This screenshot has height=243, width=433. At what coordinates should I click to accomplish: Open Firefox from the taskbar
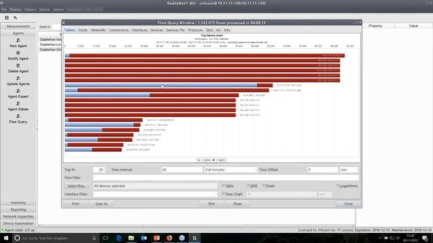coord(169,238)
